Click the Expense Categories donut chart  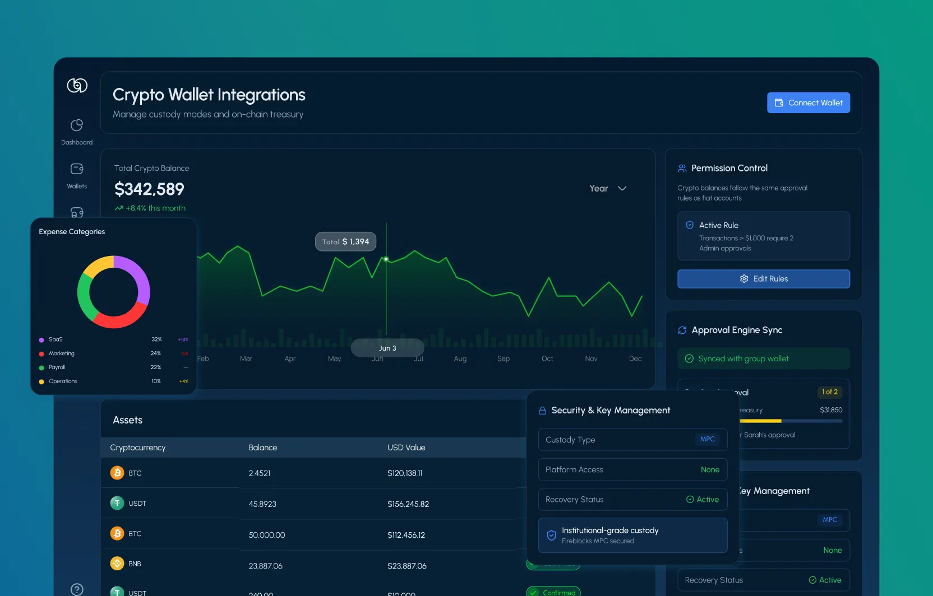coord(114,292)
